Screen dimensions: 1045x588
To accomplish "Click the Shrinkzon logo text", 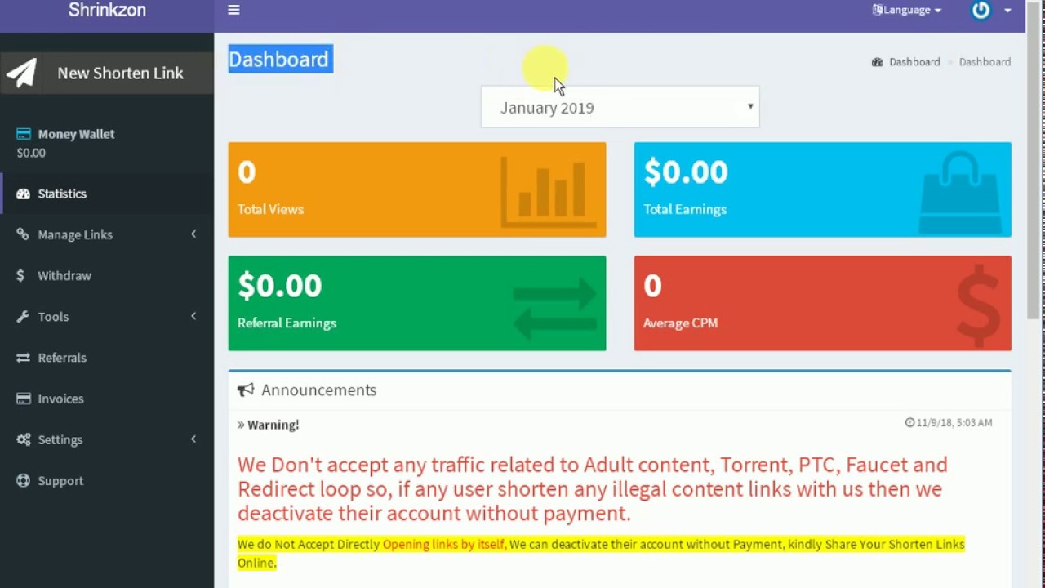I will (x=107, y=11).
